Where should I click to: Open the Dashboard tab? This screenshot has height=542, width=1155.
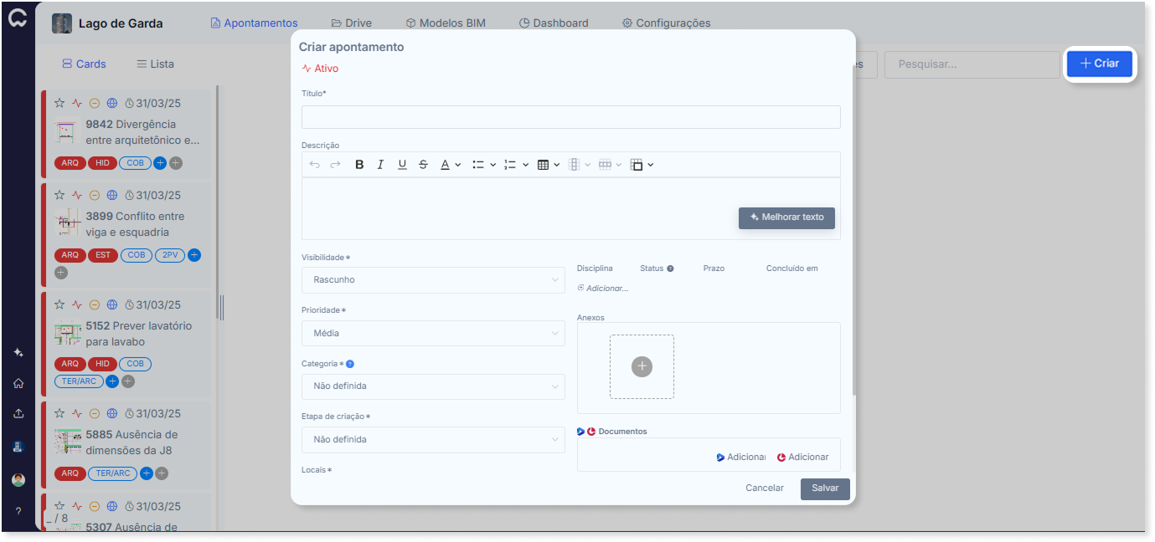(554, 23)
